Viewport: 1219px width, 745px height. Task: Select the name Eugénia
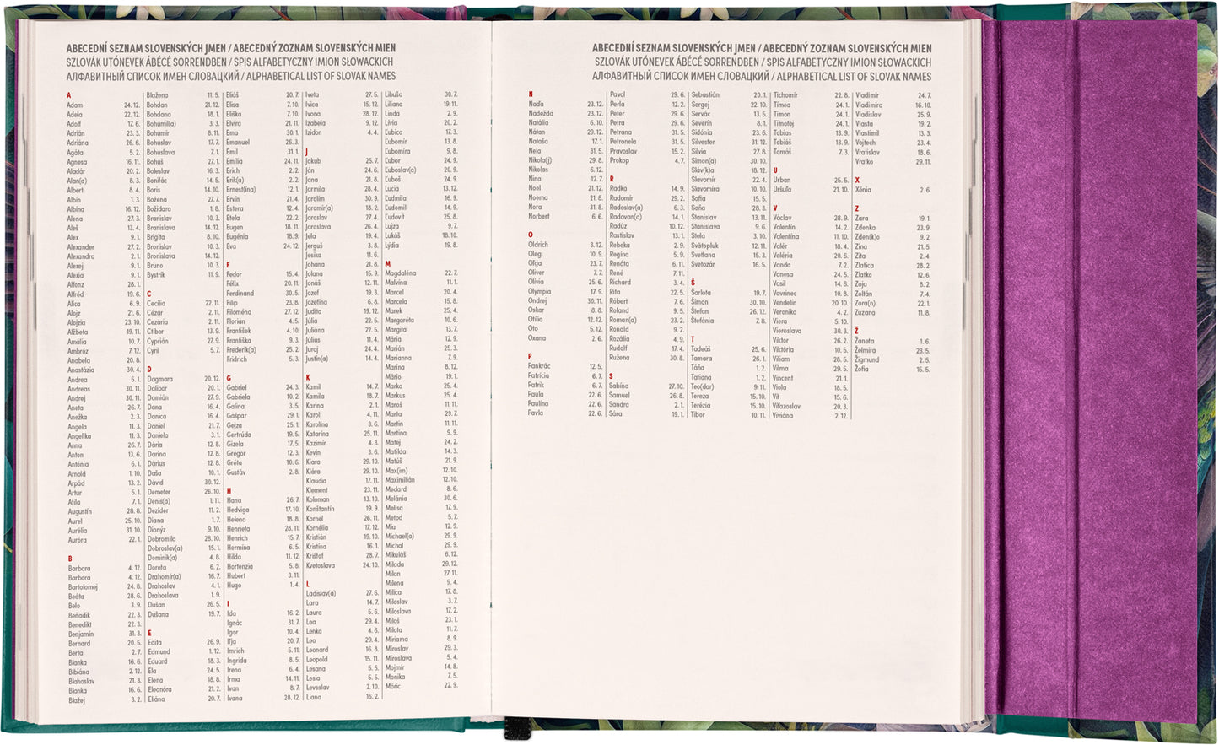point(237,237)
